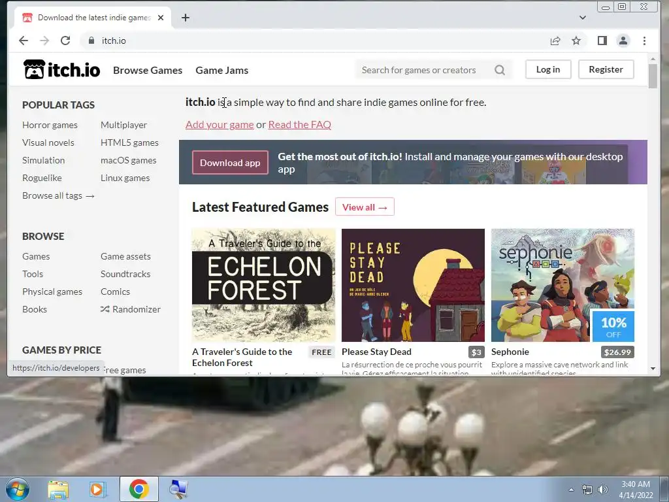The image size is (669, 502).
Task: Open the Echelon Forest cover image
Action: [264, 285]
